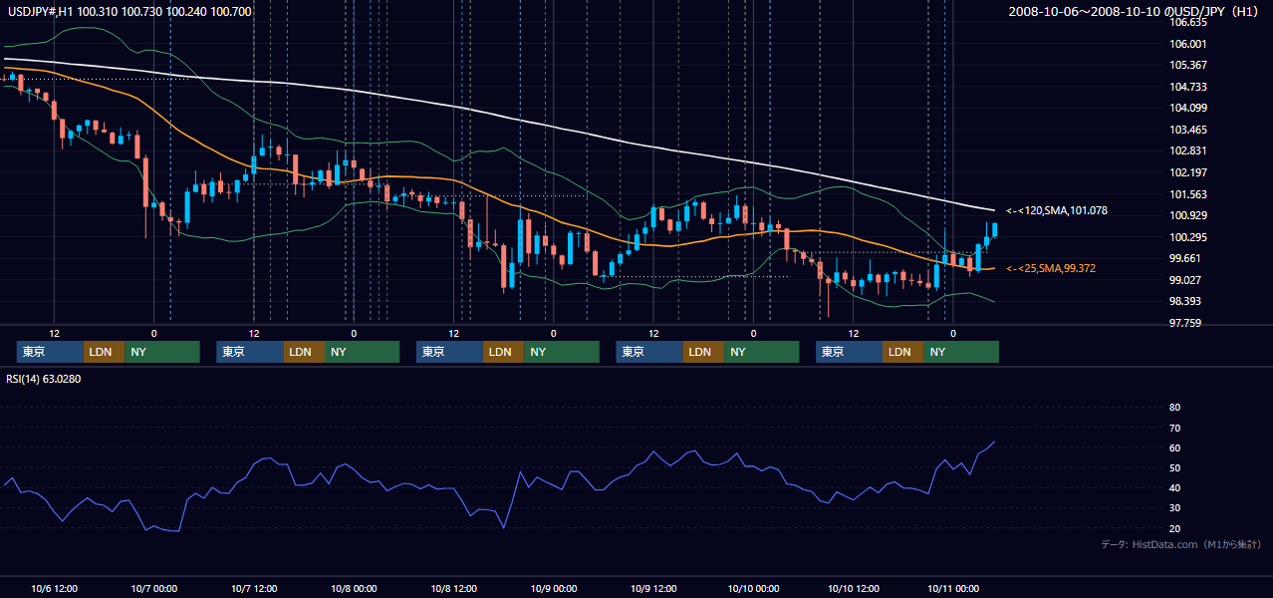
Task: Click the 10/6 12:00 time axis label
Action: 54,588
